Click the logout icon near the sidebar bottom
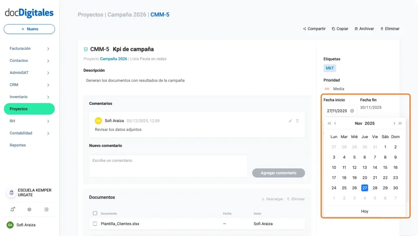418x236 pixels. coord(46,209)
